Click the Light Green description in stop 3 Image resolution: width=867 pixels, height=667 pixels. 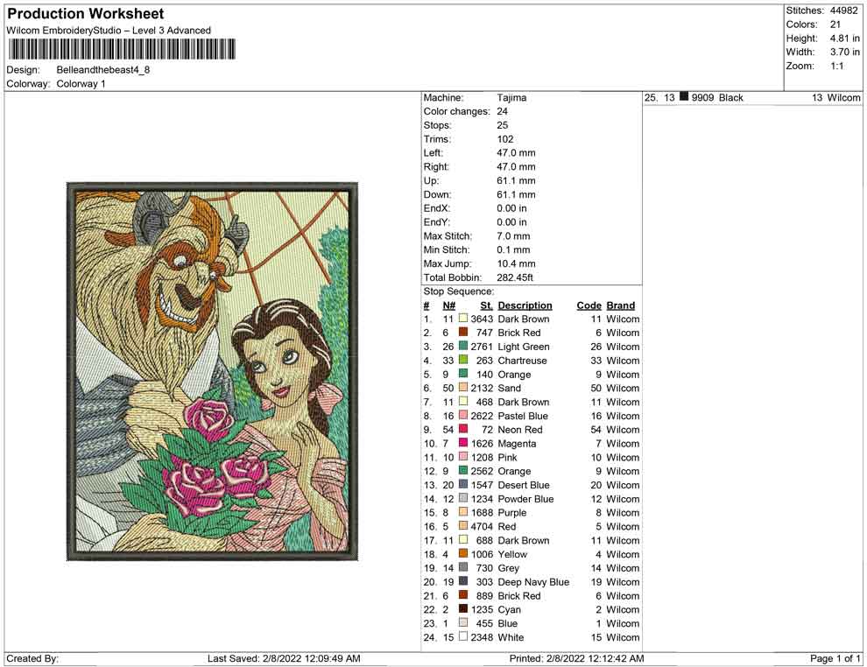[x=524, y=347]
